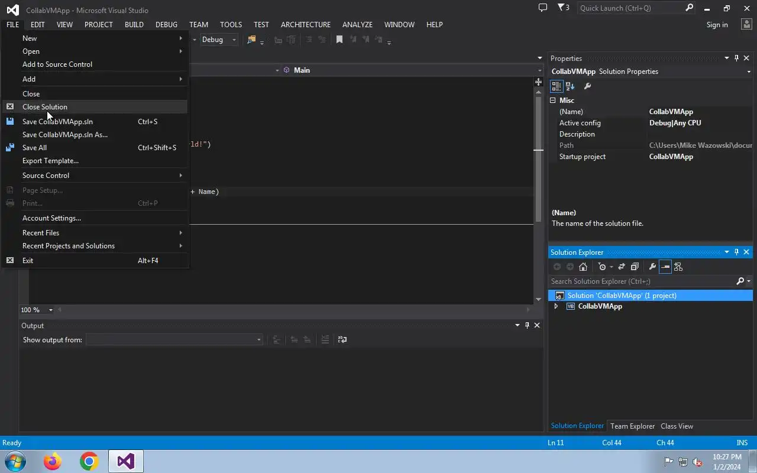Click the Sign in link
Screen dimensions: 757x473
click(x=717, y=25)
